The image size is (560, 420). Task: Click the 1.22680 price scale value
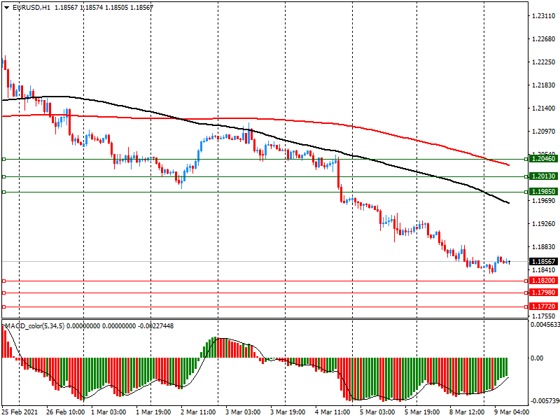544,39
